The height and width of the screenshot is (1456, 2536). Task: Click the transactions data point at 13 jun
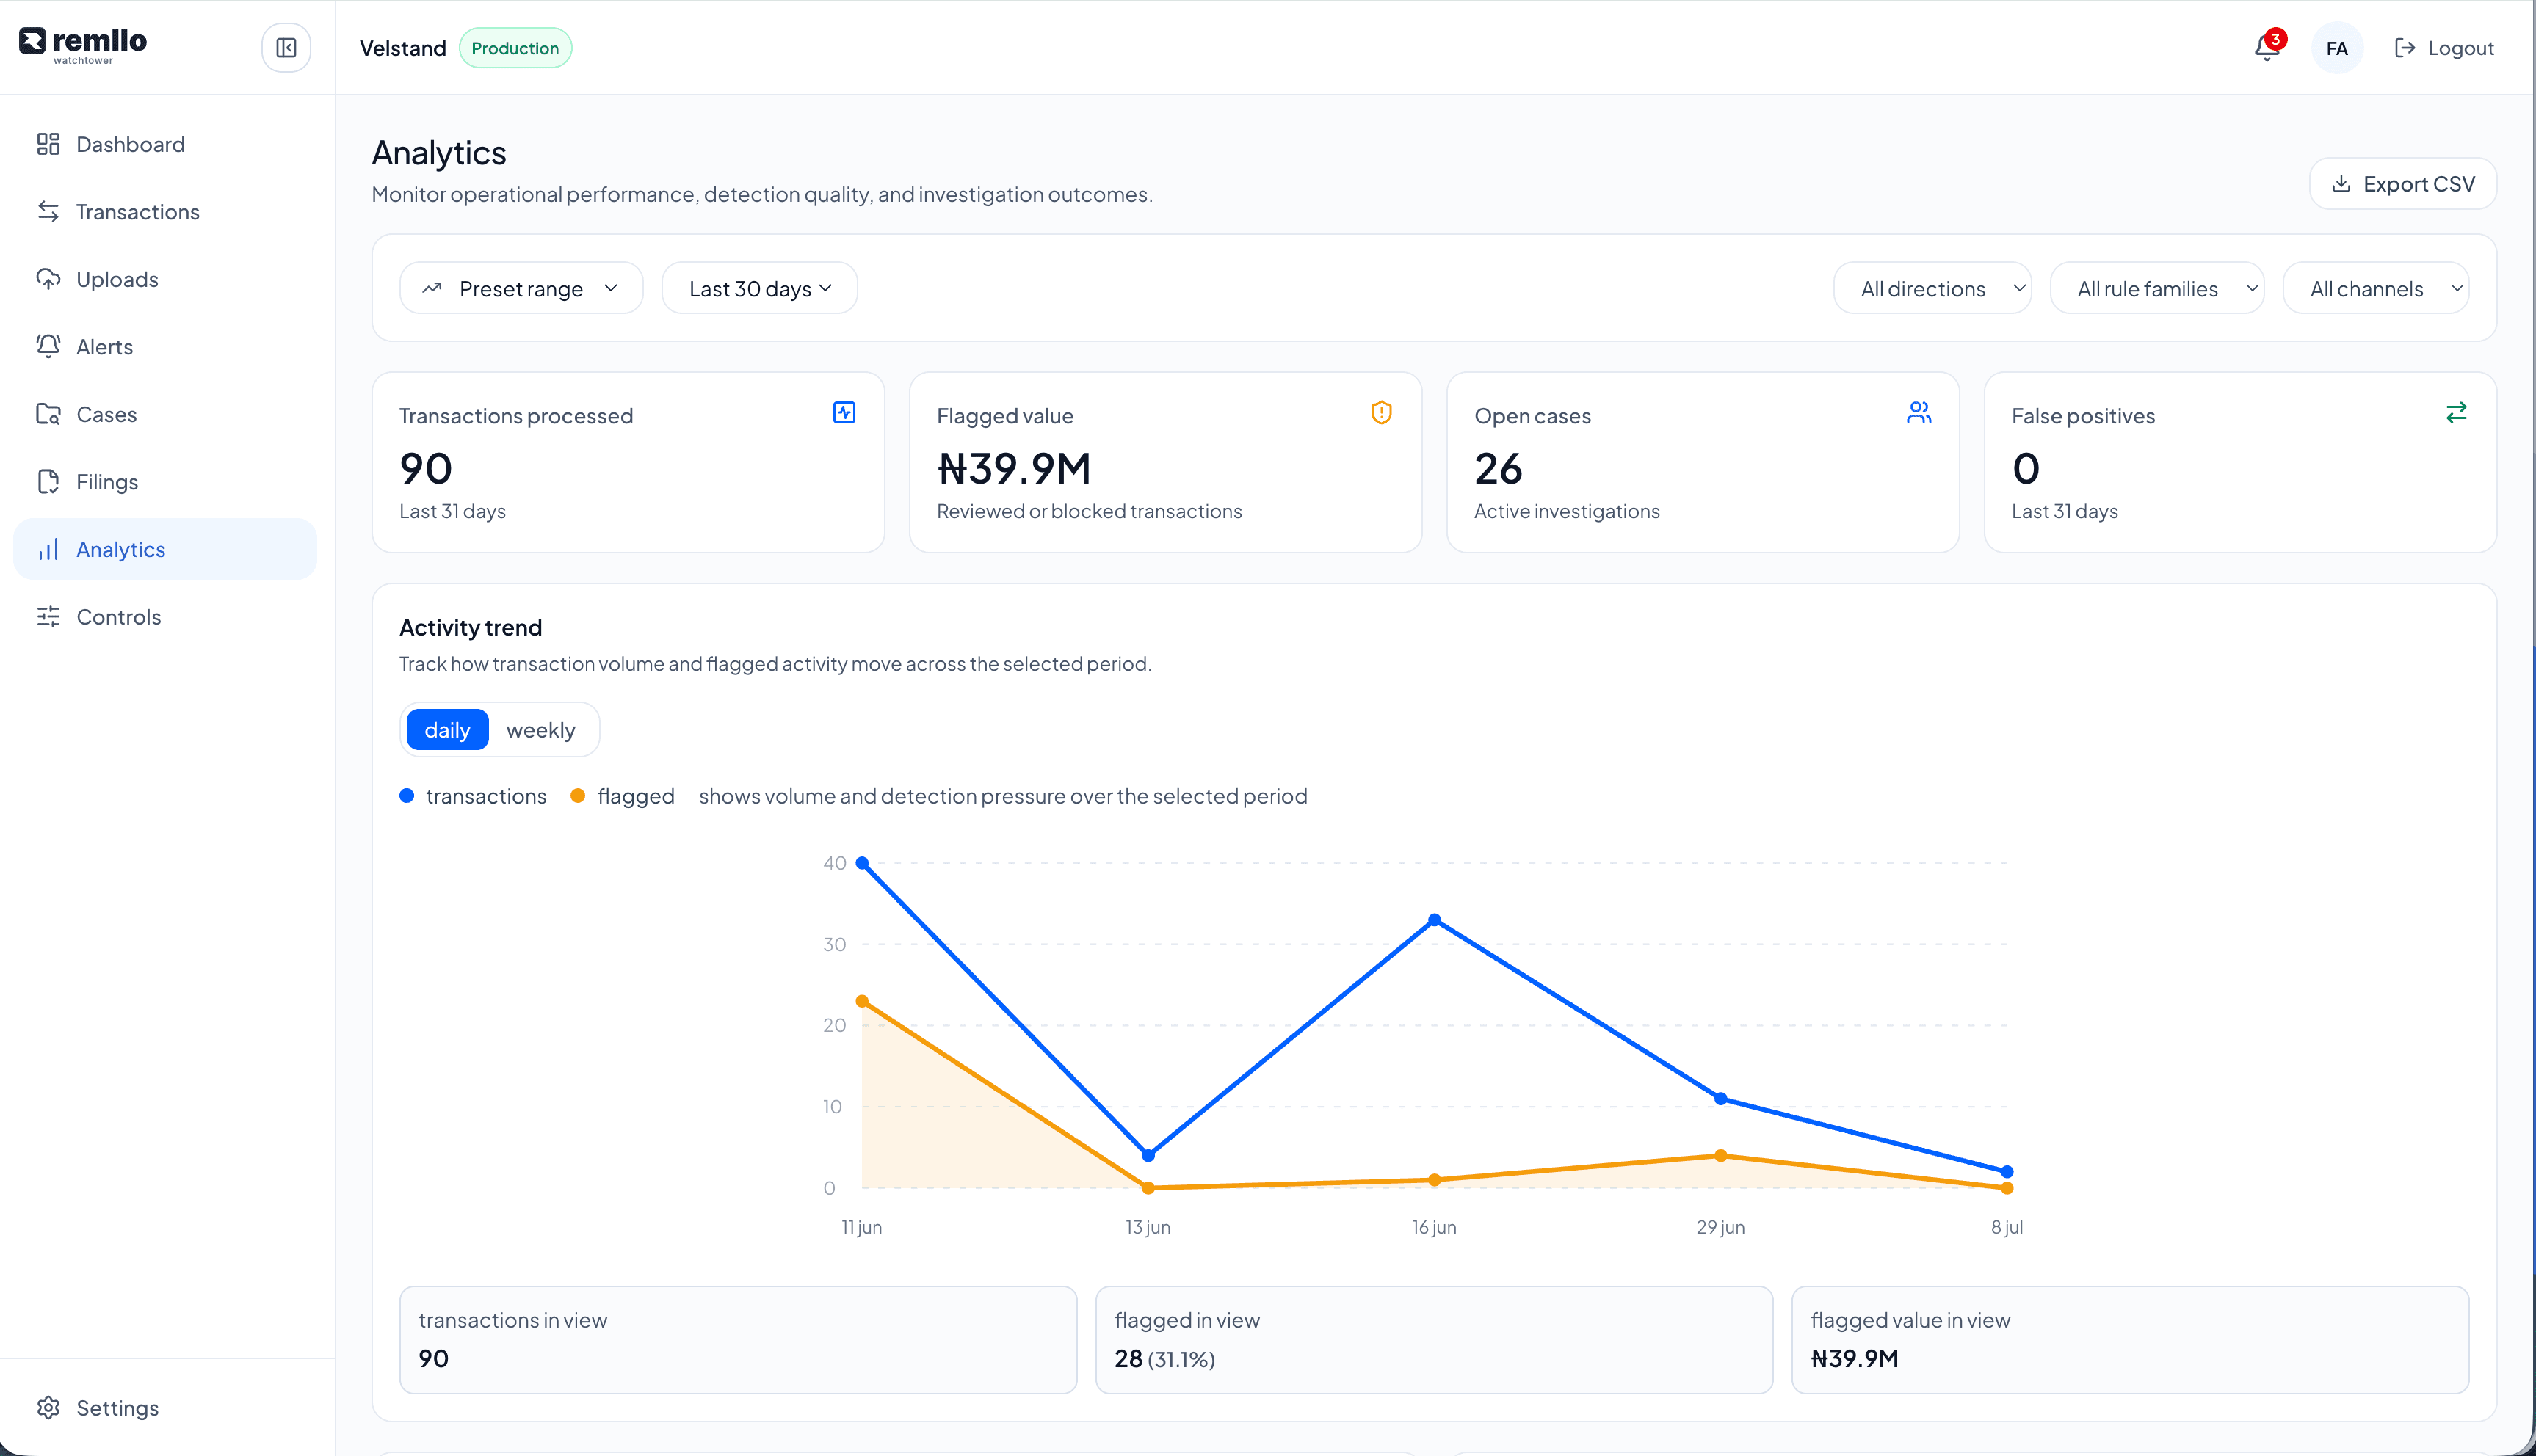(x=1148, y=1155)
